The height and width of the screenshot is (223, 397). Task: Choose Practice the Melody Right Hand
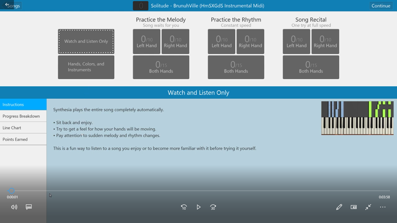[x=175, y=42]
